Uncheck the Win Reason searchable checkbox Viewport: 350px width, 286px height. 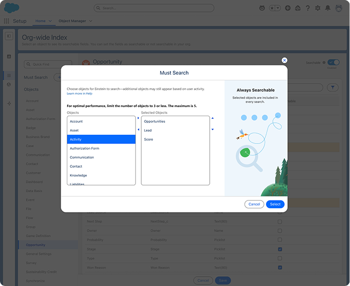click(280, 267)
